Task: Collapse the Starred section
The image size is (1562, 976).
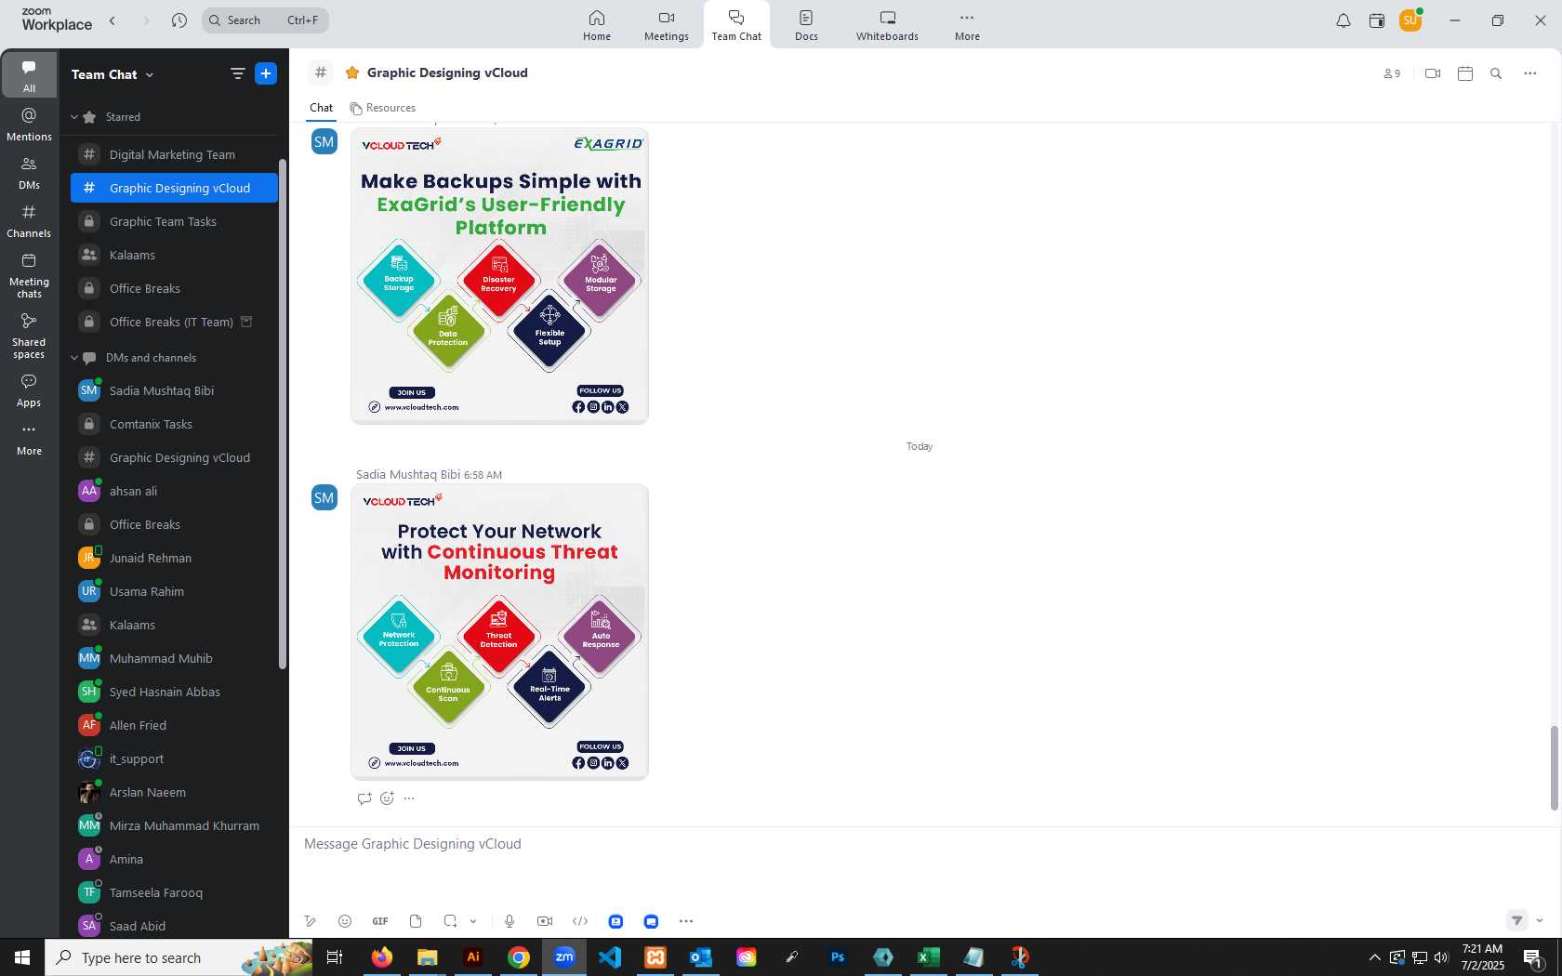Action: pos(74,117)
